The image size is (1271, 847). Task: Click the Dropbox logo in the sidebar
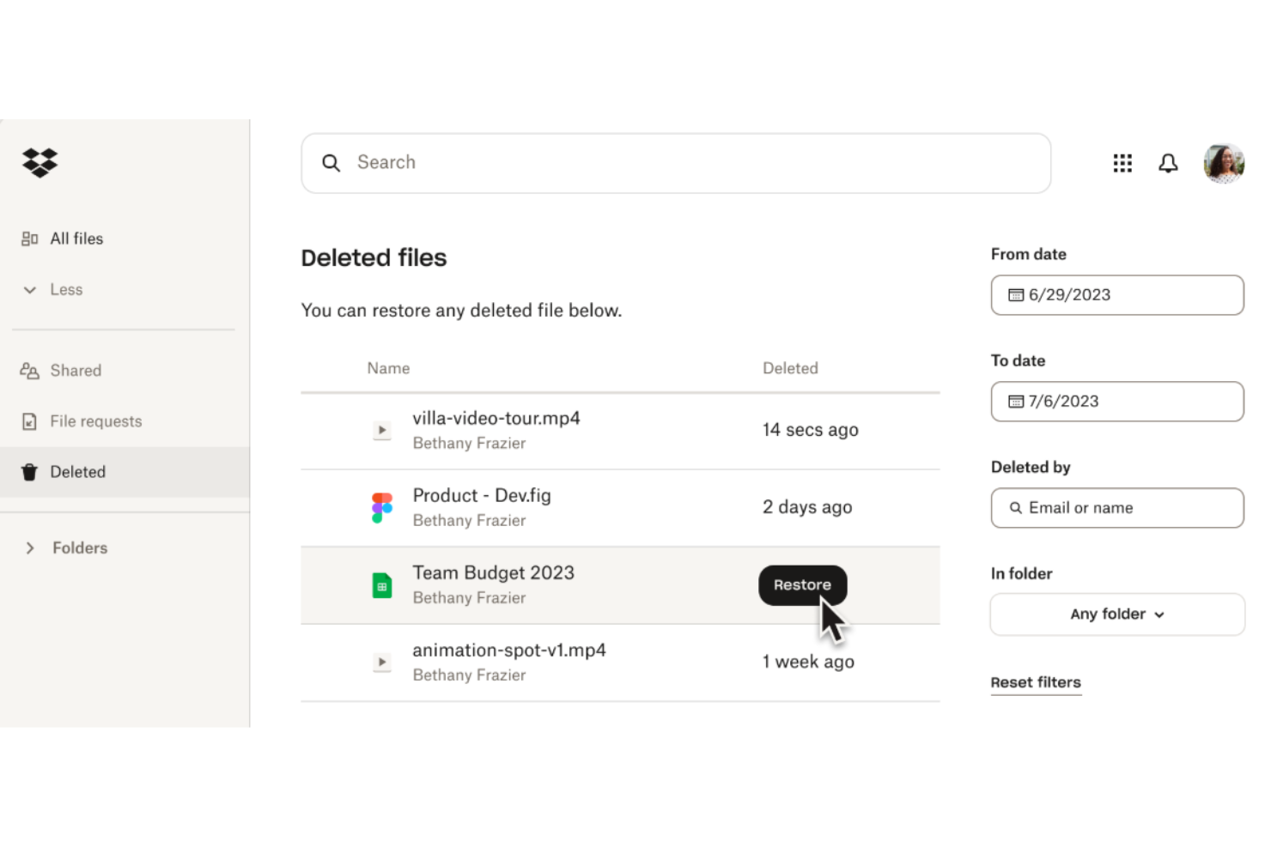[39, 162]
